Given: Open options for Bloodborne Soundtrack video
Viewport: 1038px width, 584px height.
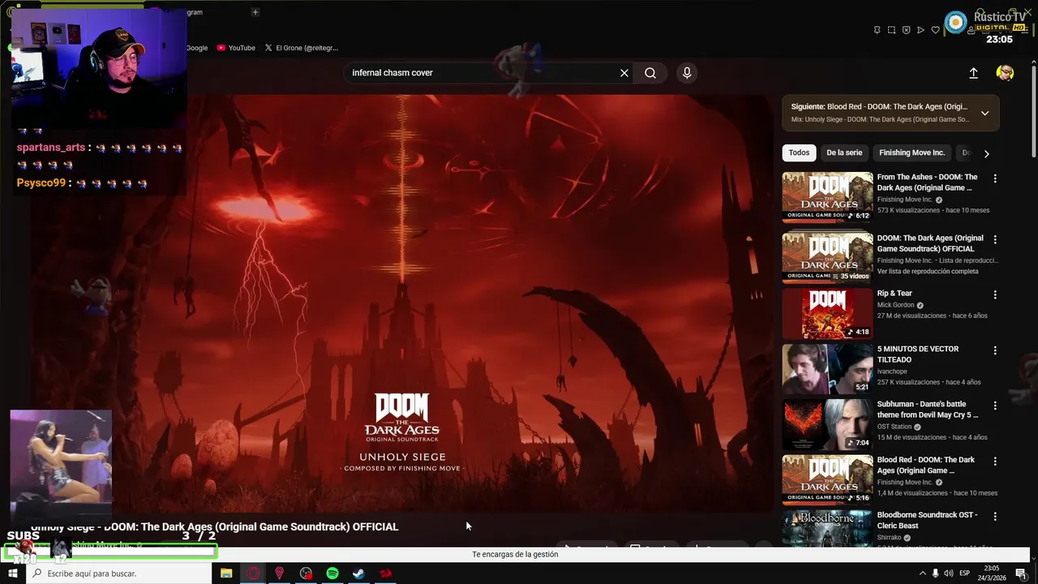Looking at the screenshot, I should (995, 517).
